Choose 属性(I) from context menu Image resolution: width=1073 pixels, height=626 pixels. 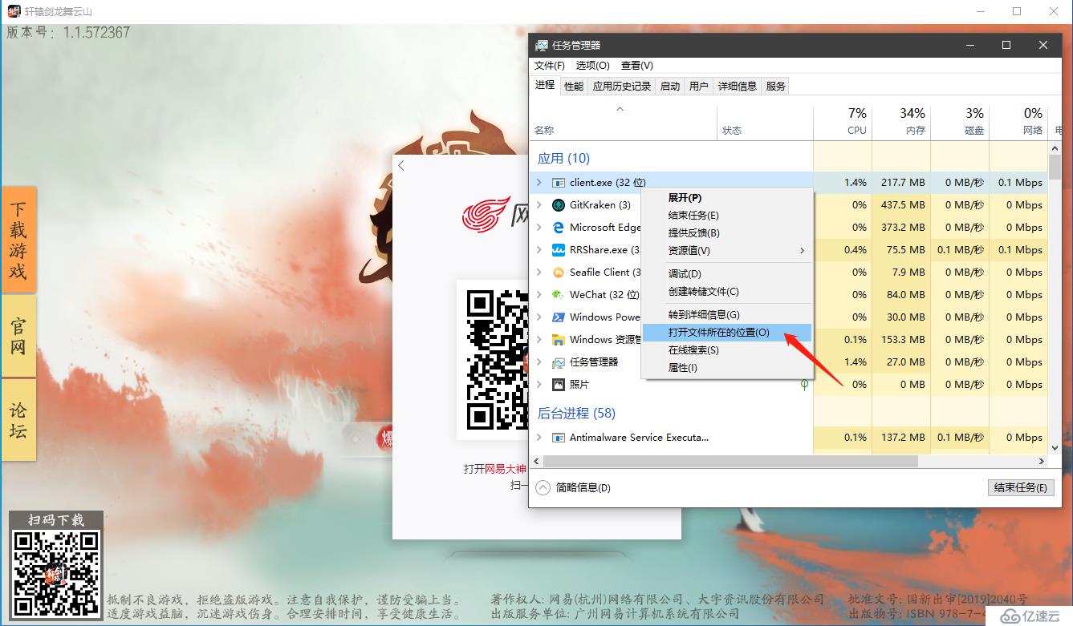(x=727, y=368)
